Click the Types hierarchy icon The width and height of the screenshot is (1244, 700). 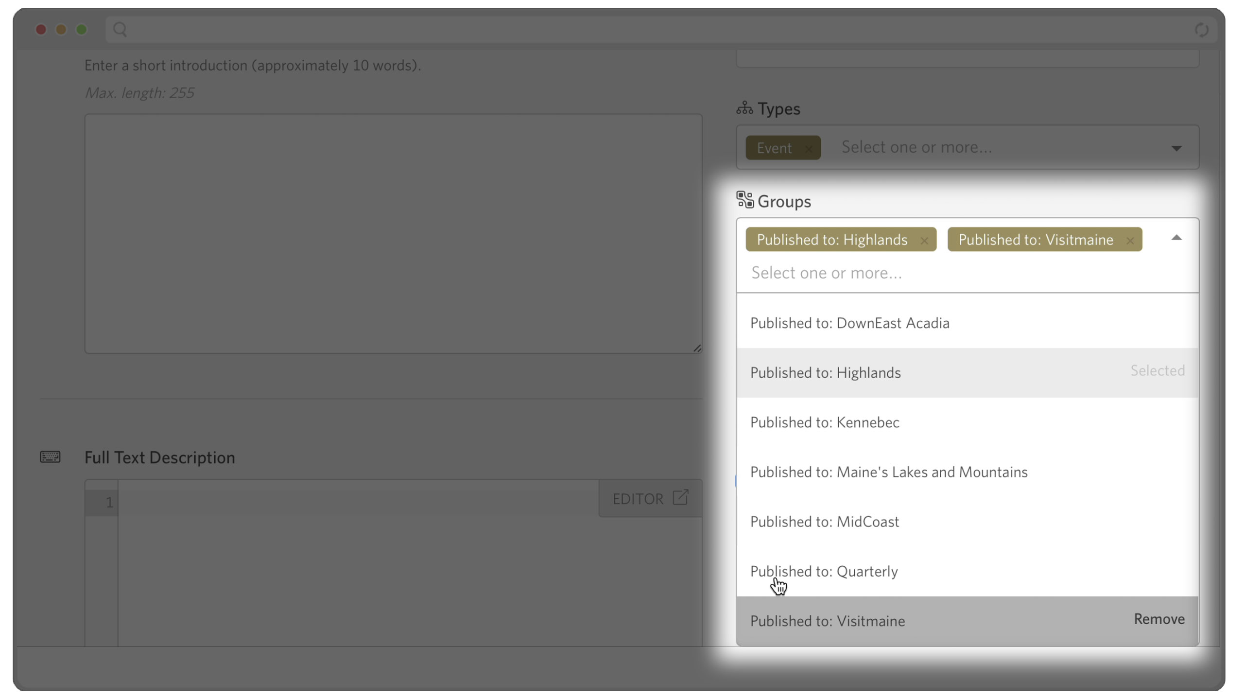tap(744, 108)
